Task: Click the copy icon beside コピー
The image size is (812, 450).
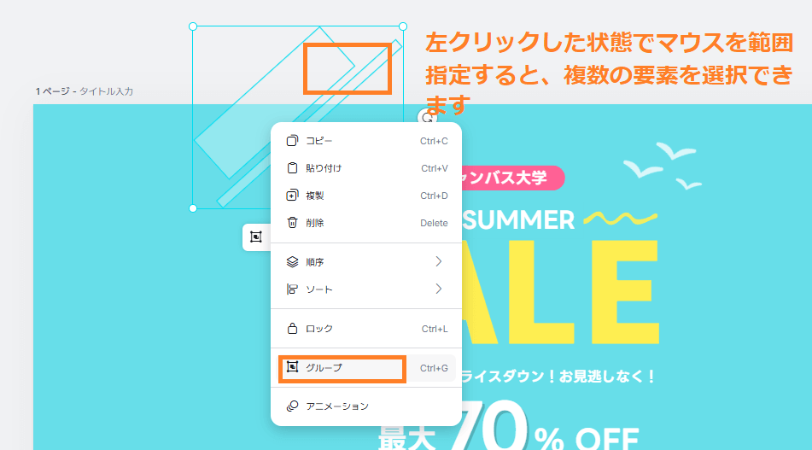Action: 292,141
